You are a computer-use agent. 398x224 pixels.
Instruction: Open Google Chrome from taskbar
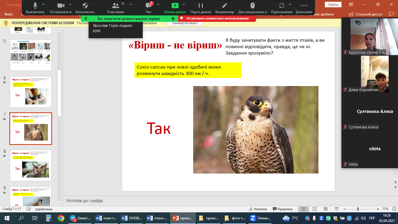61,218
